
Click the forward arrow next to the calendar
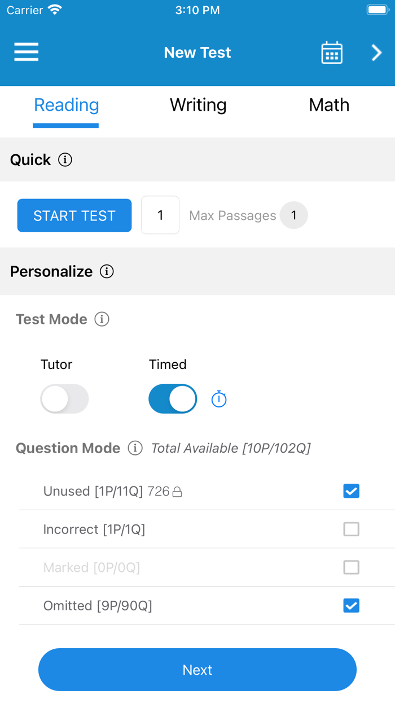click(376, 52)
